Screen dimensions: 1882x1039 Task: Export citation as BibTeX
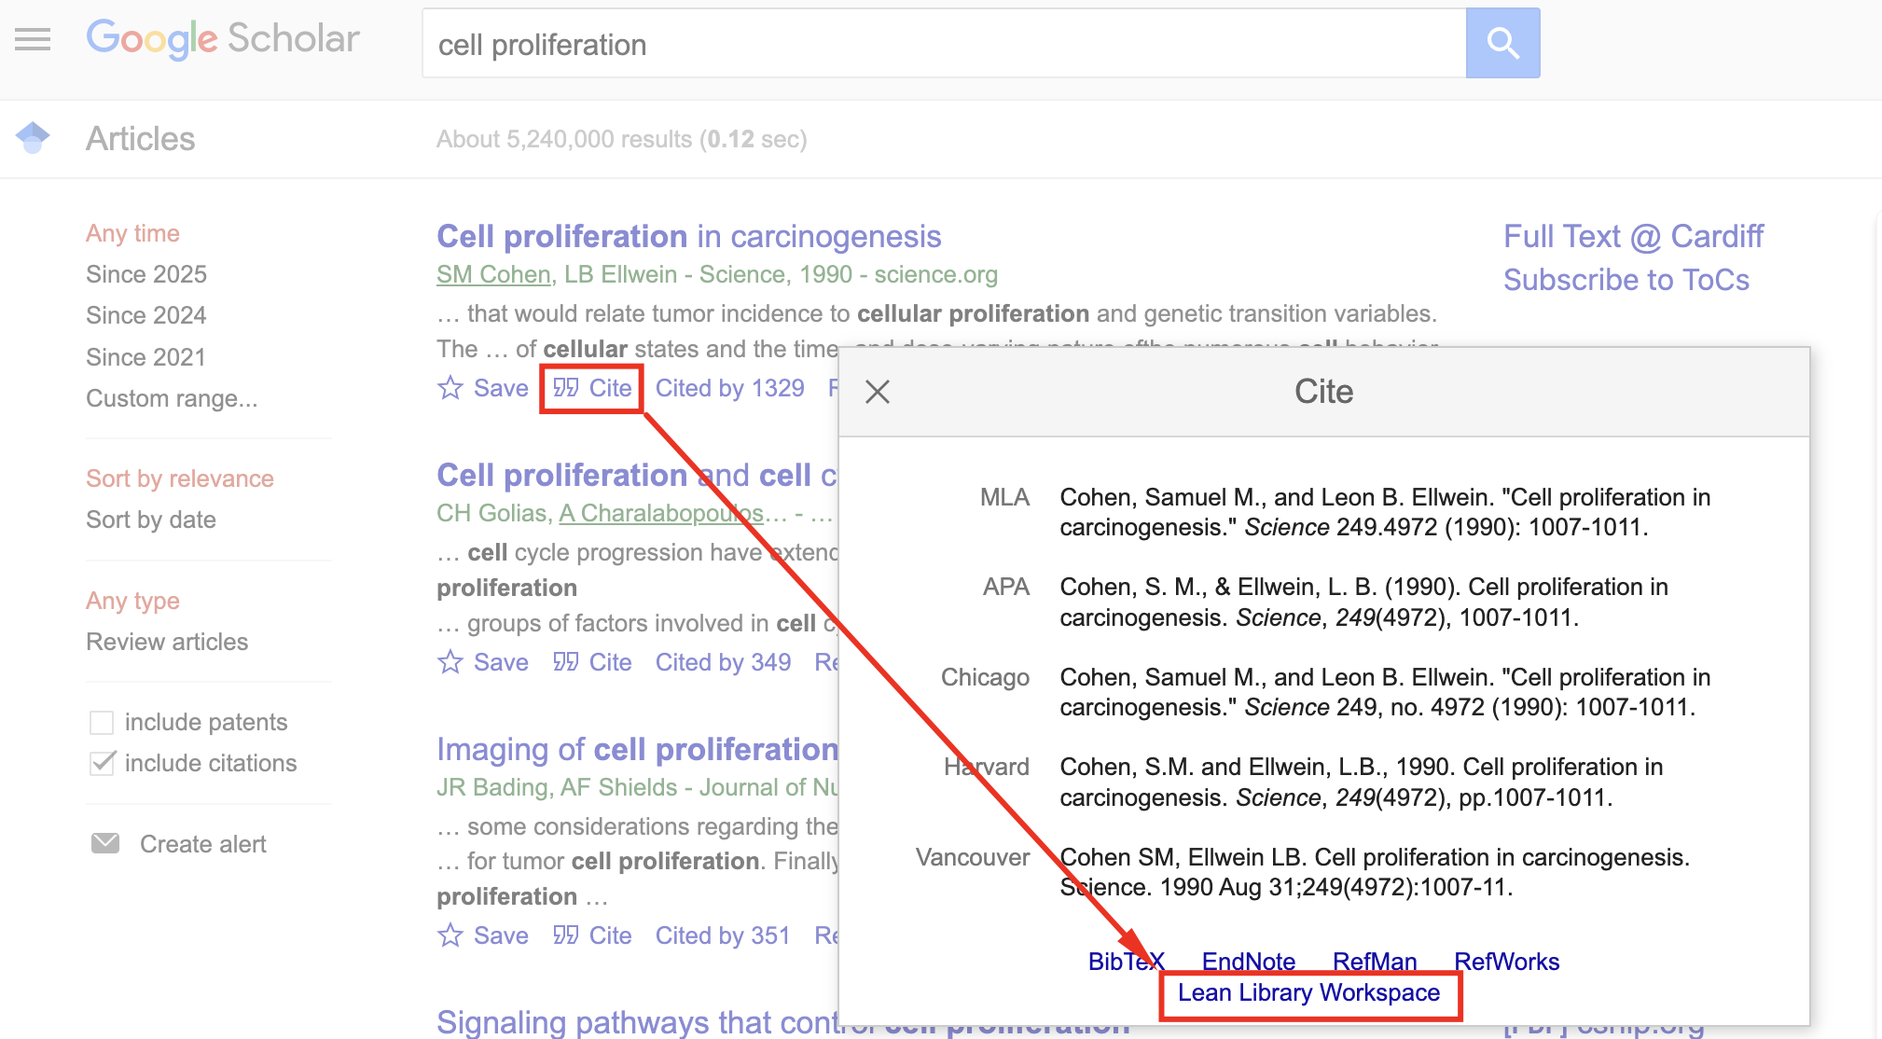pos(1126,962)
